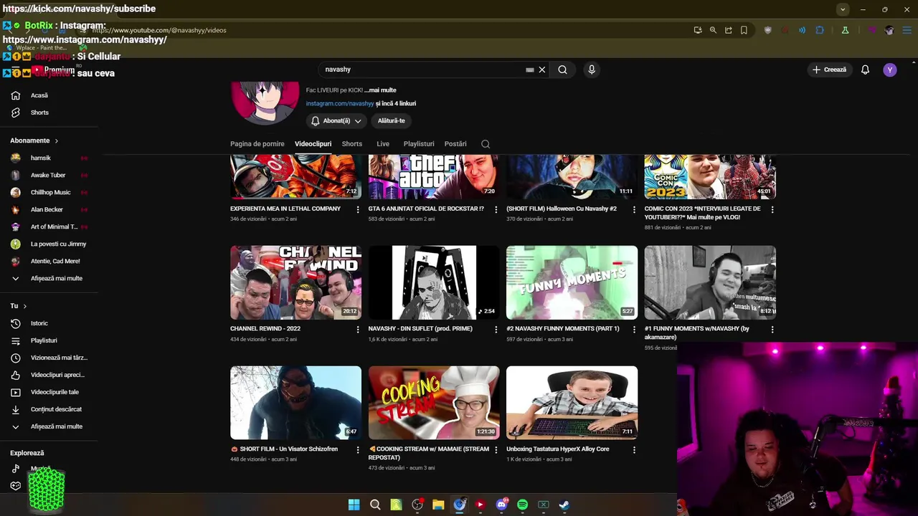Select the Videoclipuri tab
918x516 pixels.
tap(313, 144)
